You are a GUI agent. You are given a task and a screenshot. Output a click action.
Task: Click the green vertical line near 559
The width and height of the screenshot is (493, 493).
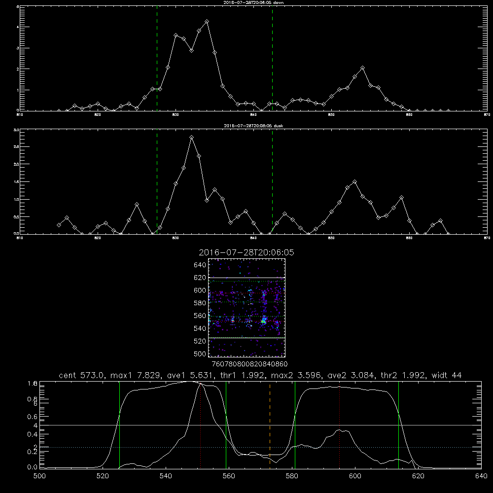226,425
